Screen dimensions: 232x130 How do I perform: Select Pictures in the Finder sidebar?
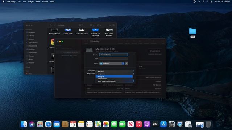(x=32, y=63)
